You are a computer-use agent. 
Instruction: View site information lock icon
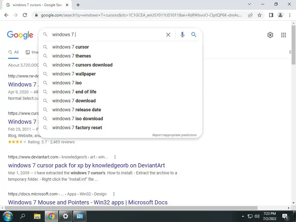click(x=36, y=15)
